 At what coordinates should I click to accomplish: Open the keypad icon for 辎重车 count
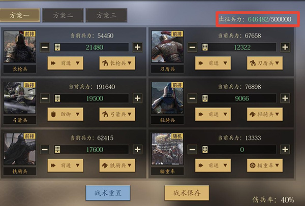(x=205, y=149)
